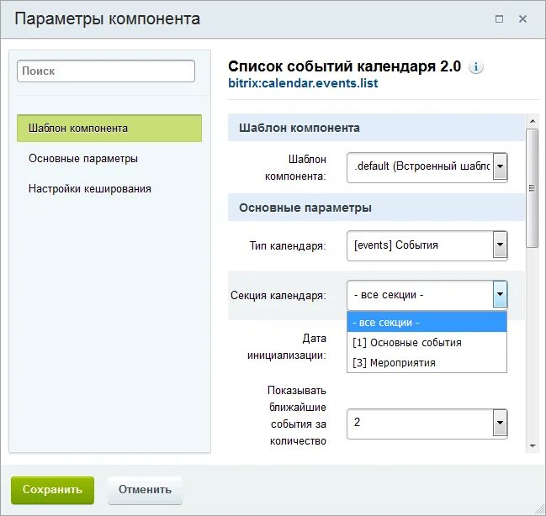Screen dimensions: 546x516
Task: Click the Отменить button
Action: pos(145,490)
